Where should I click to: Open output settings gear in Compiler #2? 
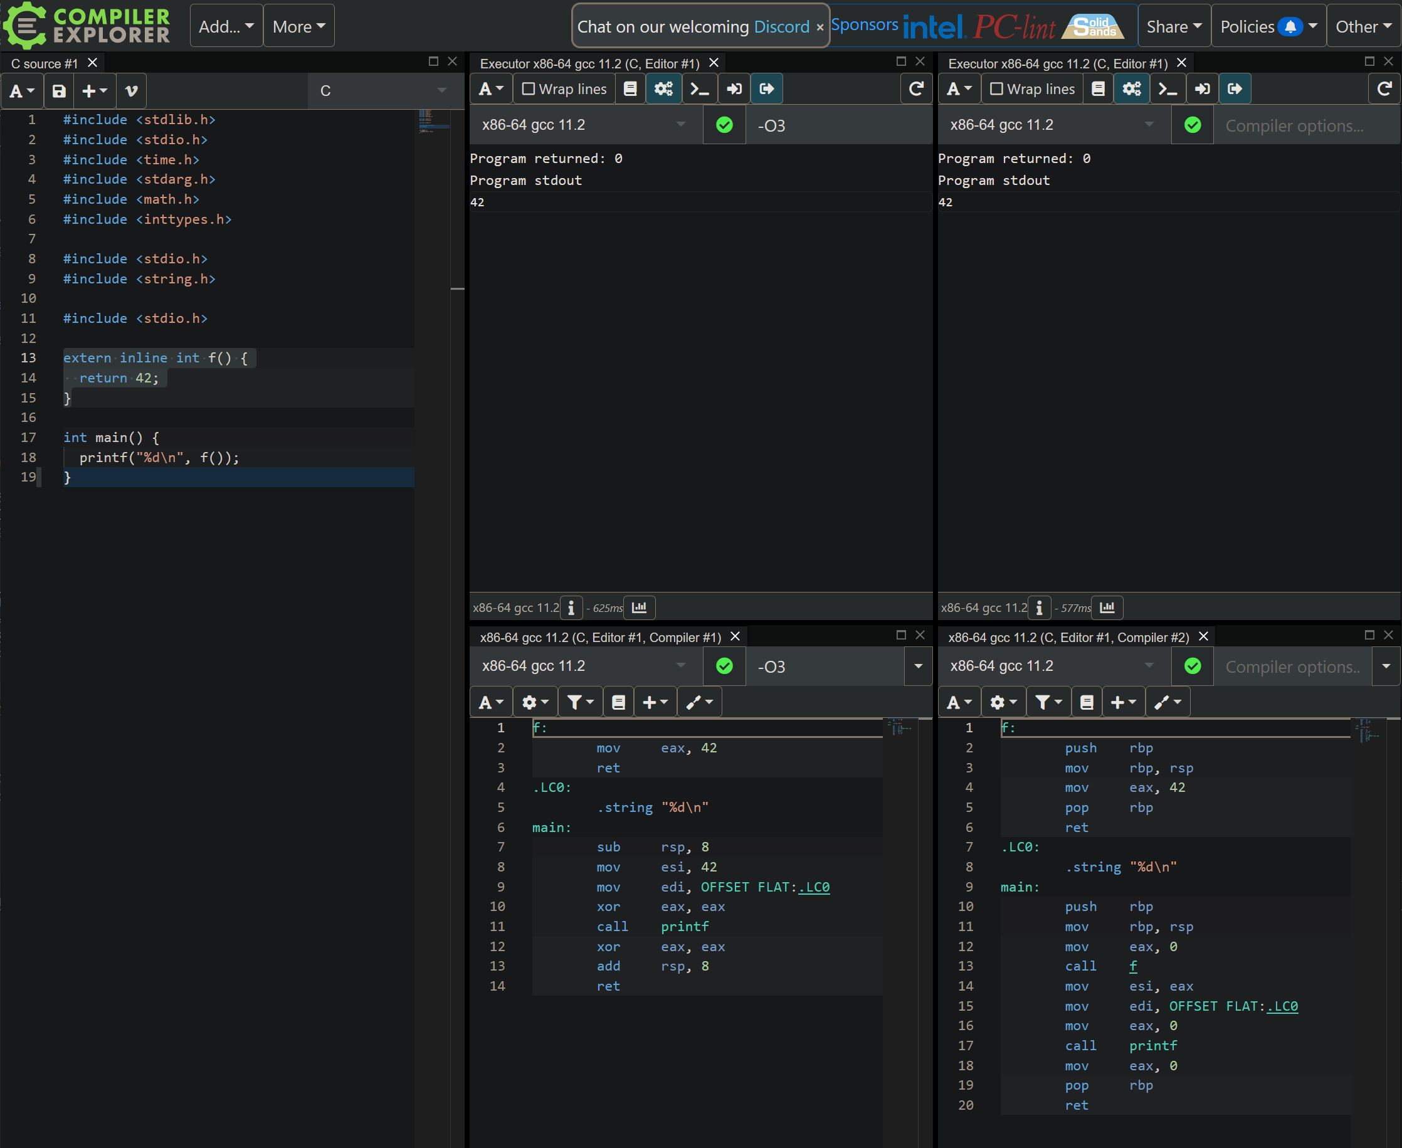click(x=1003, y=702)
